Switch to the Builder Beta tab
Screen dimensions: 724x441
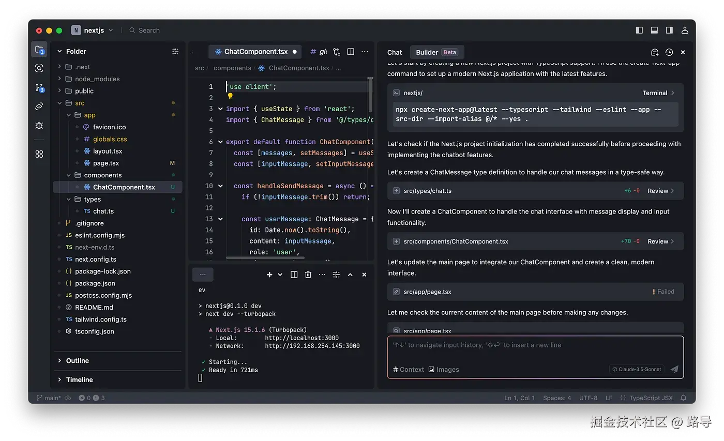pos(437,52)
